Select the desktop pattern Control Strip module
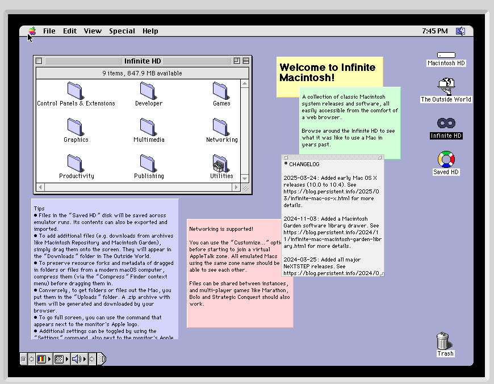This screenshot has height=384, width=494. [59, 359]
